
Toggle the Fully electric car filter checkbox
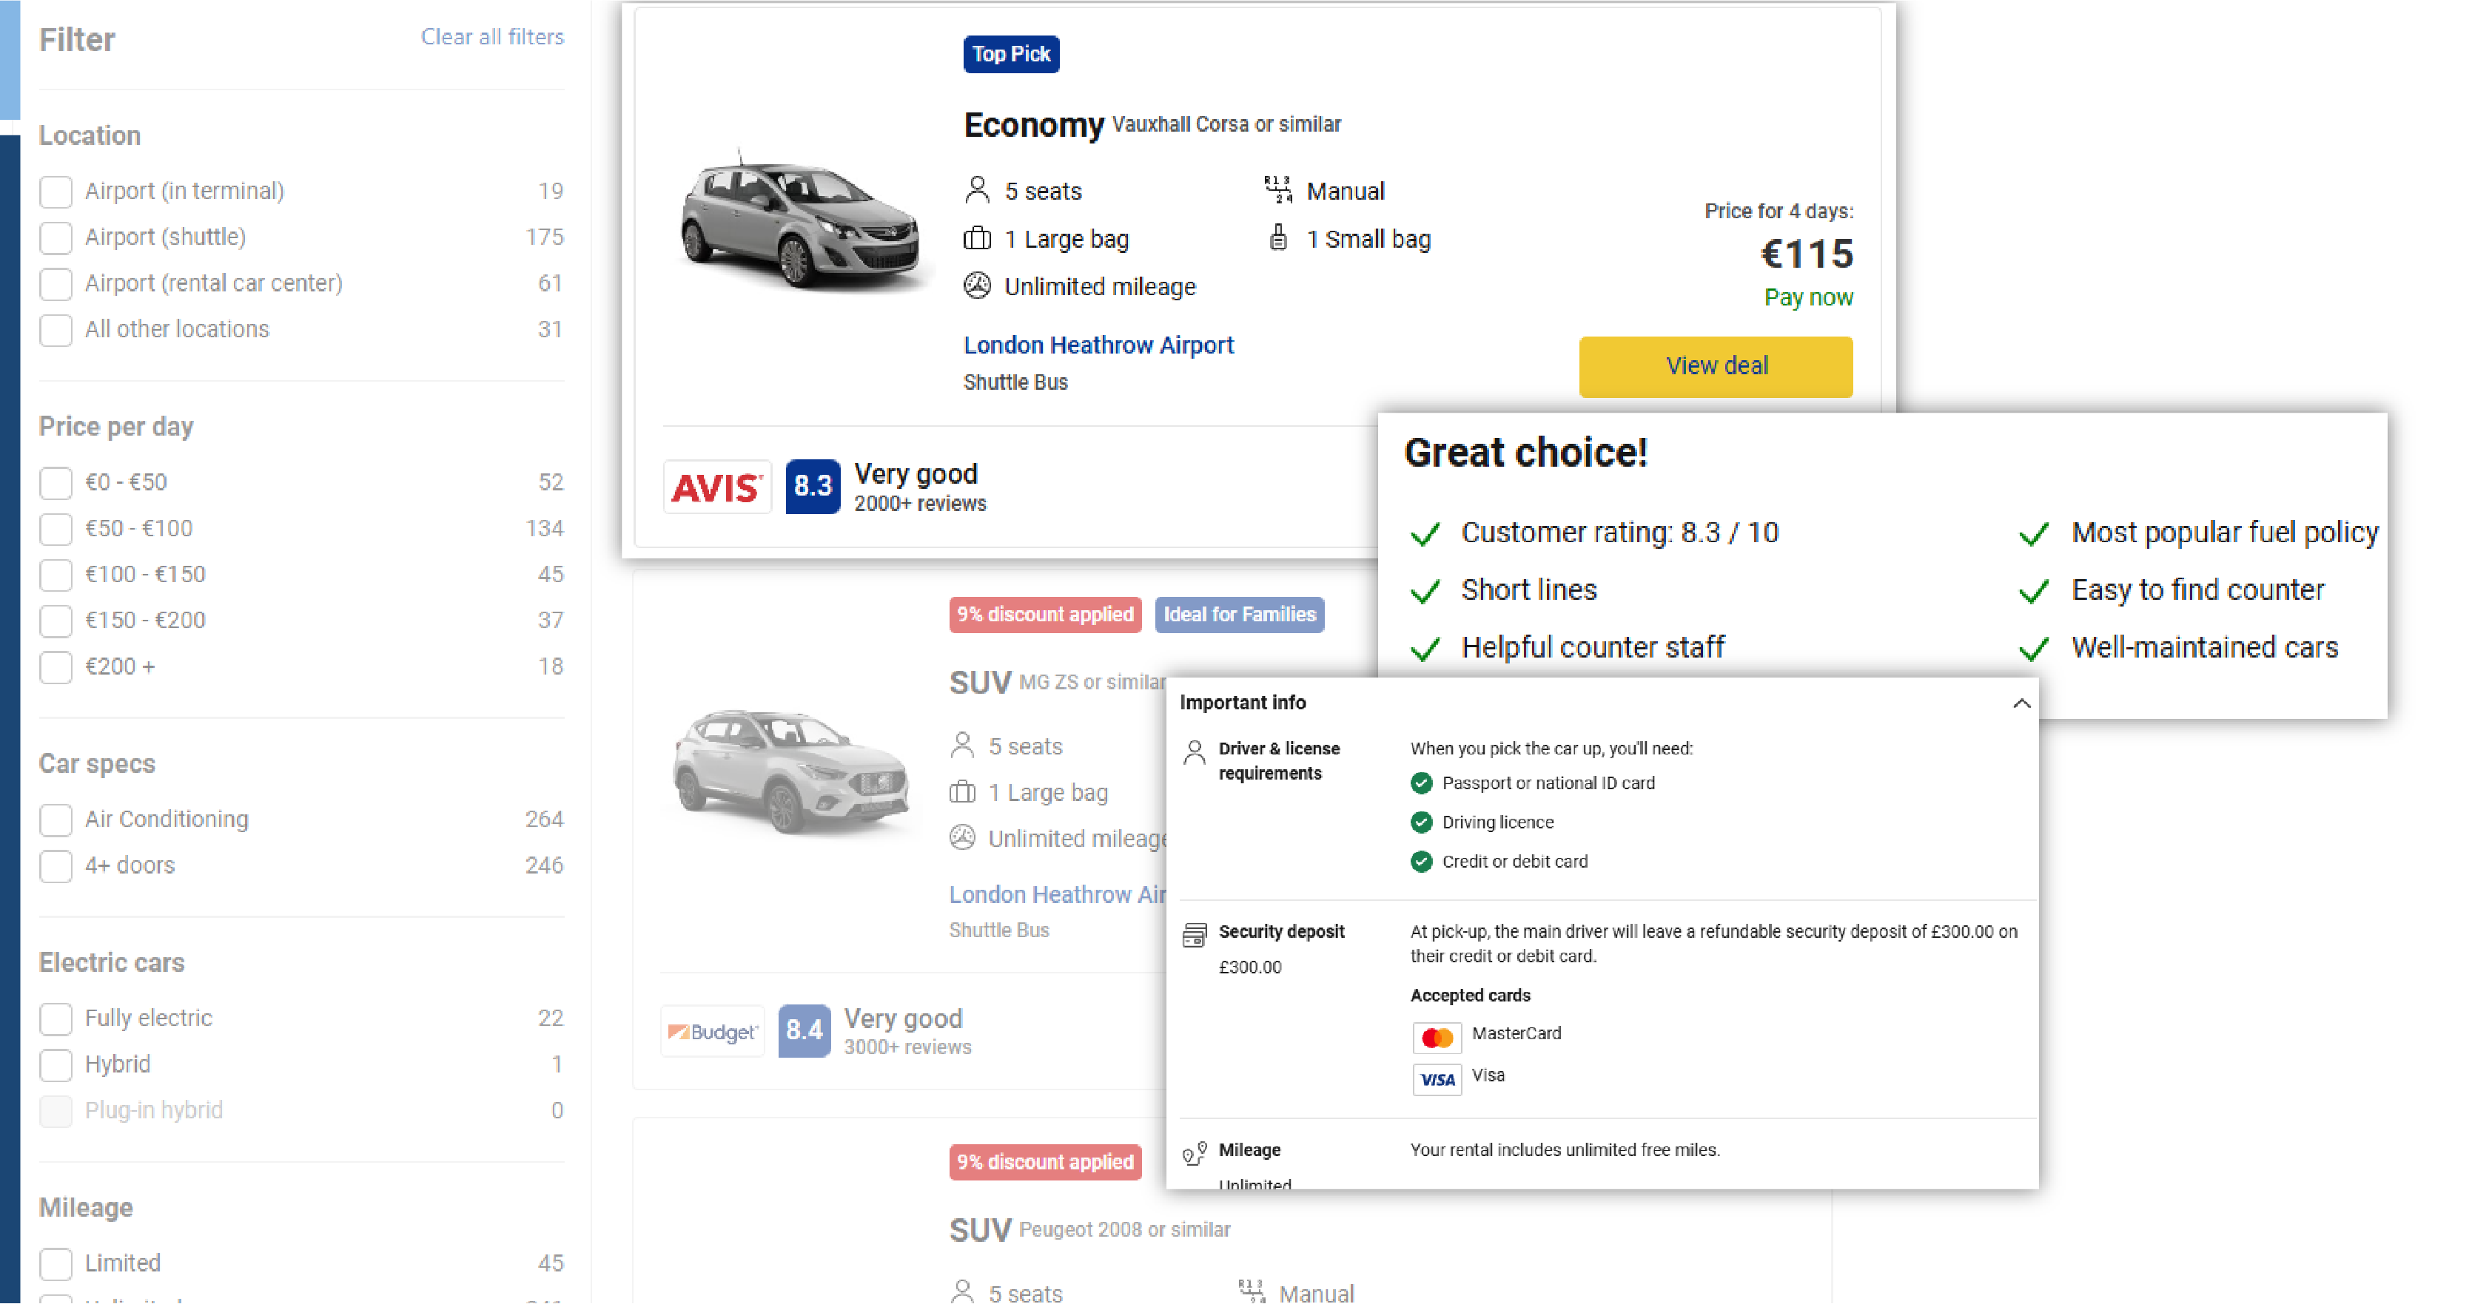[56, 1018]
